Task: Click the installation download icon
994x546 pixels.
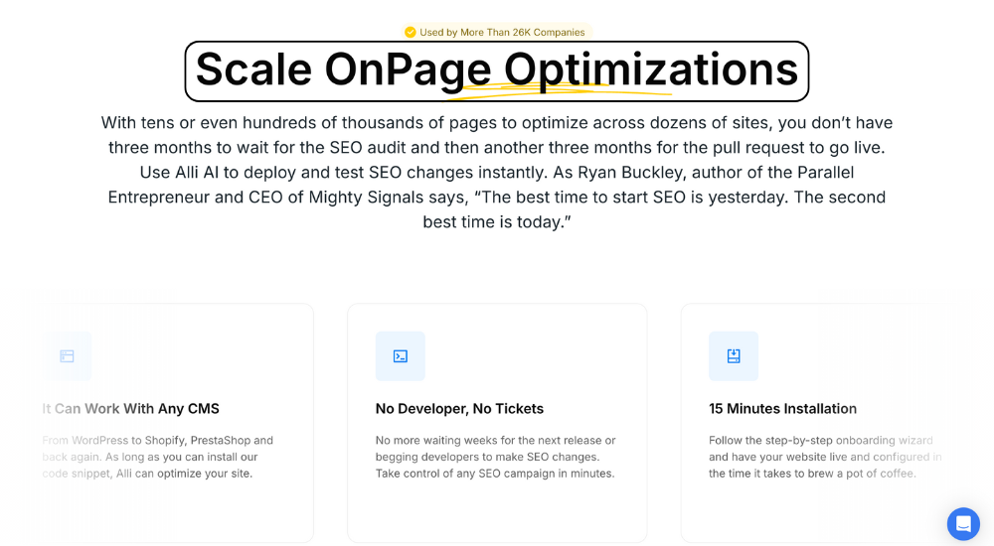Action: (x=734, y=356)
